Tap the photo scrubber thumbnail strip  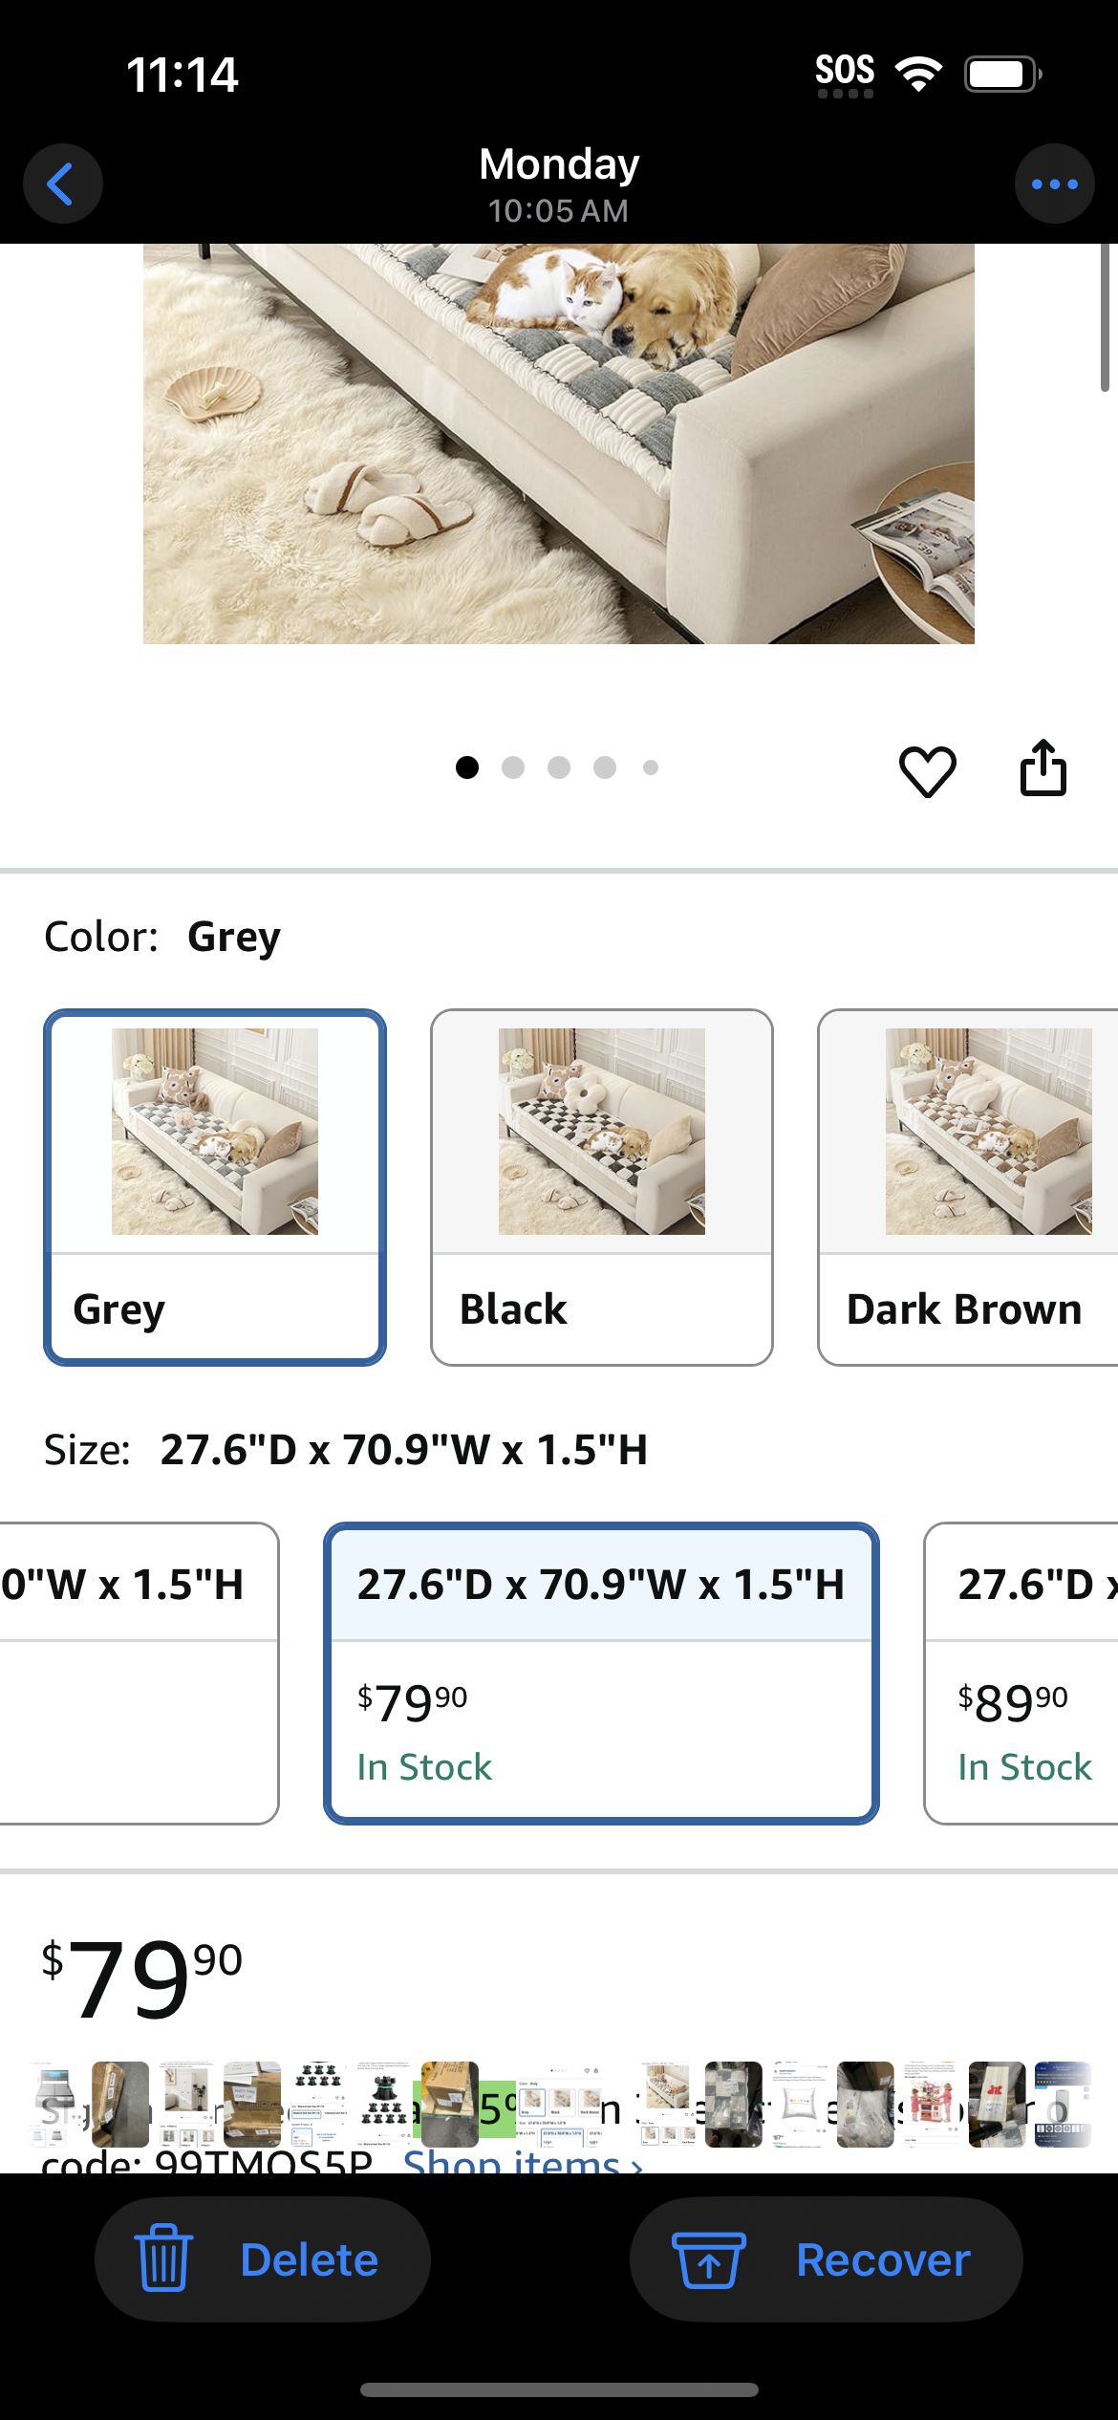point(559,2106)
